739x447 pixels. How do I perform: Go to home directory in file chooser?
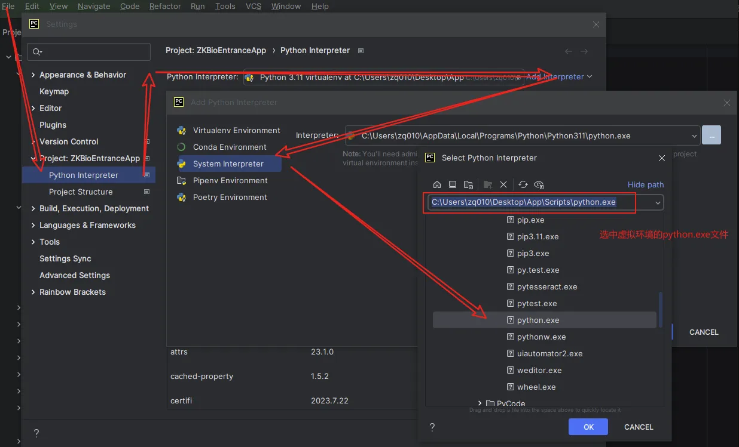point(437,185)
